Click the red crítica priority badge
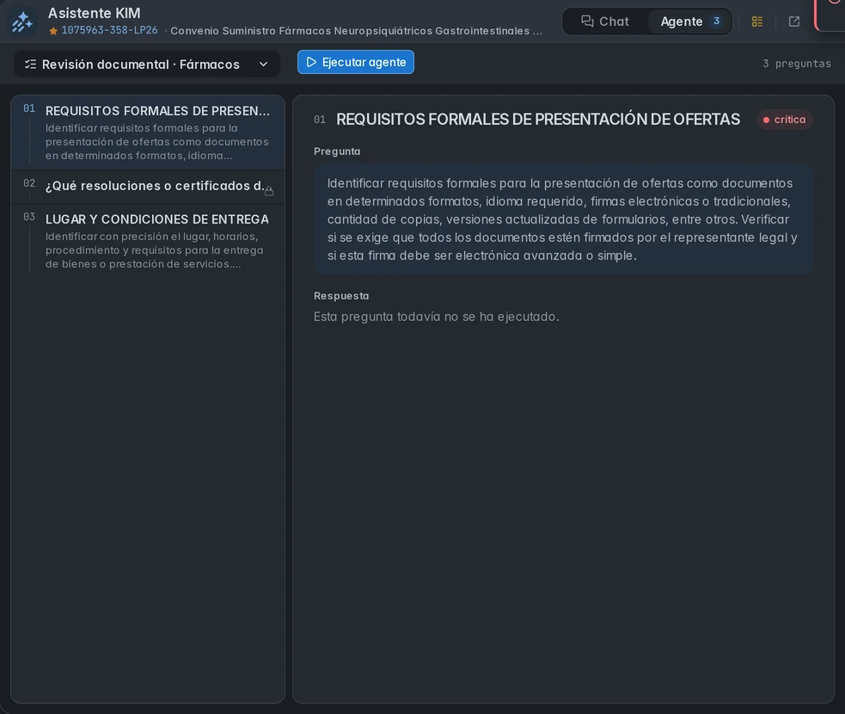845x714 pixels. point(784,120)
